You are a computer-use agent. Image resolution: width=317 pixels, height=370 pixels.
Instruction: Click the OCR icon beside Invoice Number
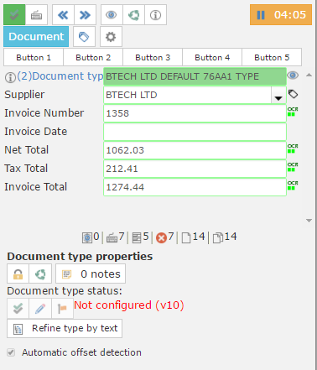293,112
